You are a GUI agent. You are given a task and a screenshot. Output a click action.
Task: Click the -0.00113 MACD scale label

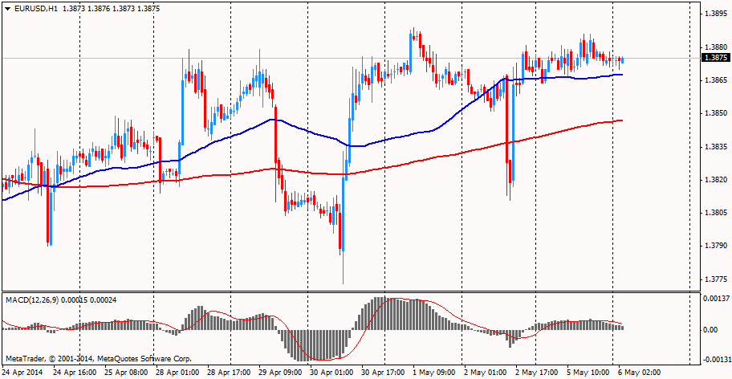(x=714, y=360)
